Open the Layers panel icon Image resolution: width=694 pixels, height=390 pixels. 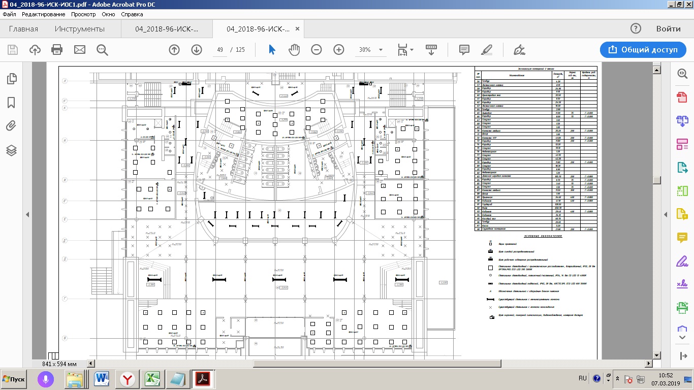pyautogui.click(x=11, y=151)
